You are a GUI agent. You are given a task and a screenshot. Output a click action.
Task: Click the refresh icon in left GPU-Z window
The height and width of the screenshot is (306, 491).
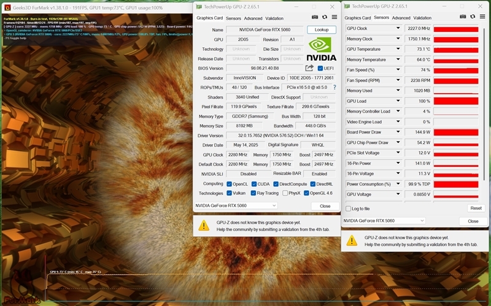[325, 17]
